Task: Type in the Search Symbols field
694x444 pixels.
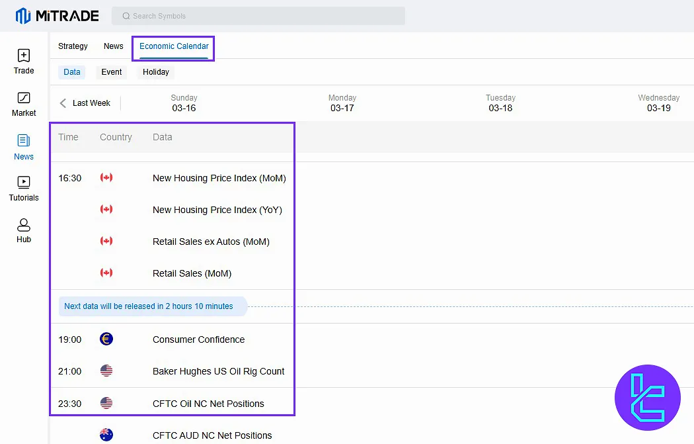Action: [264, 16]
